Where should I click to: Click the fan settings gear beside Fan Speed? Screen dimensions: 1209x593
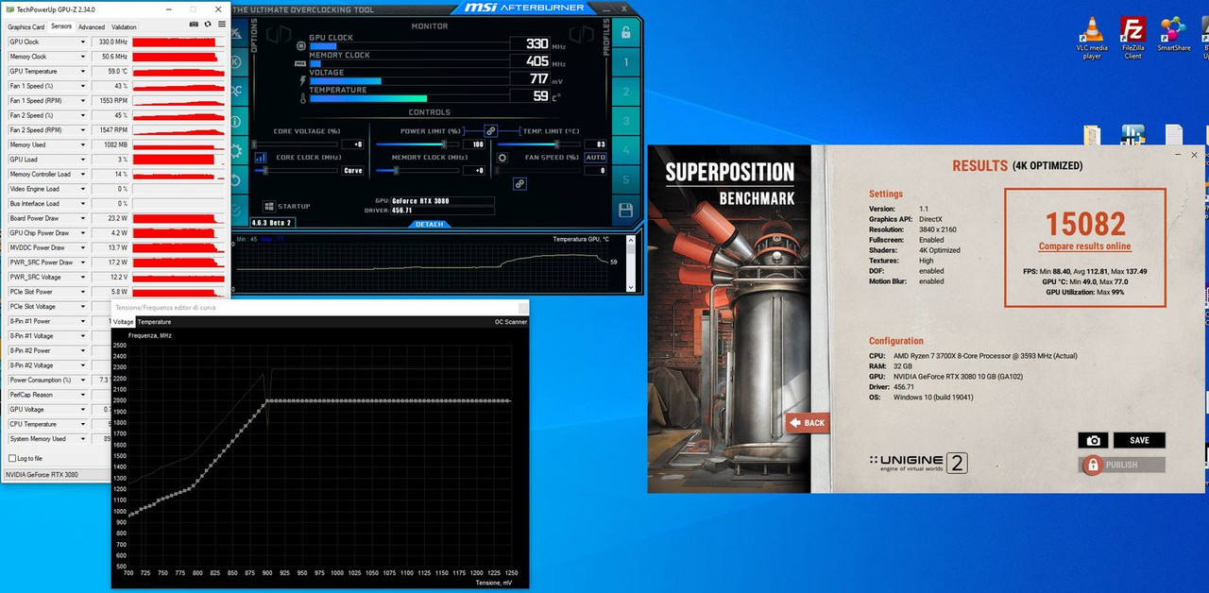tap(502, 158)
